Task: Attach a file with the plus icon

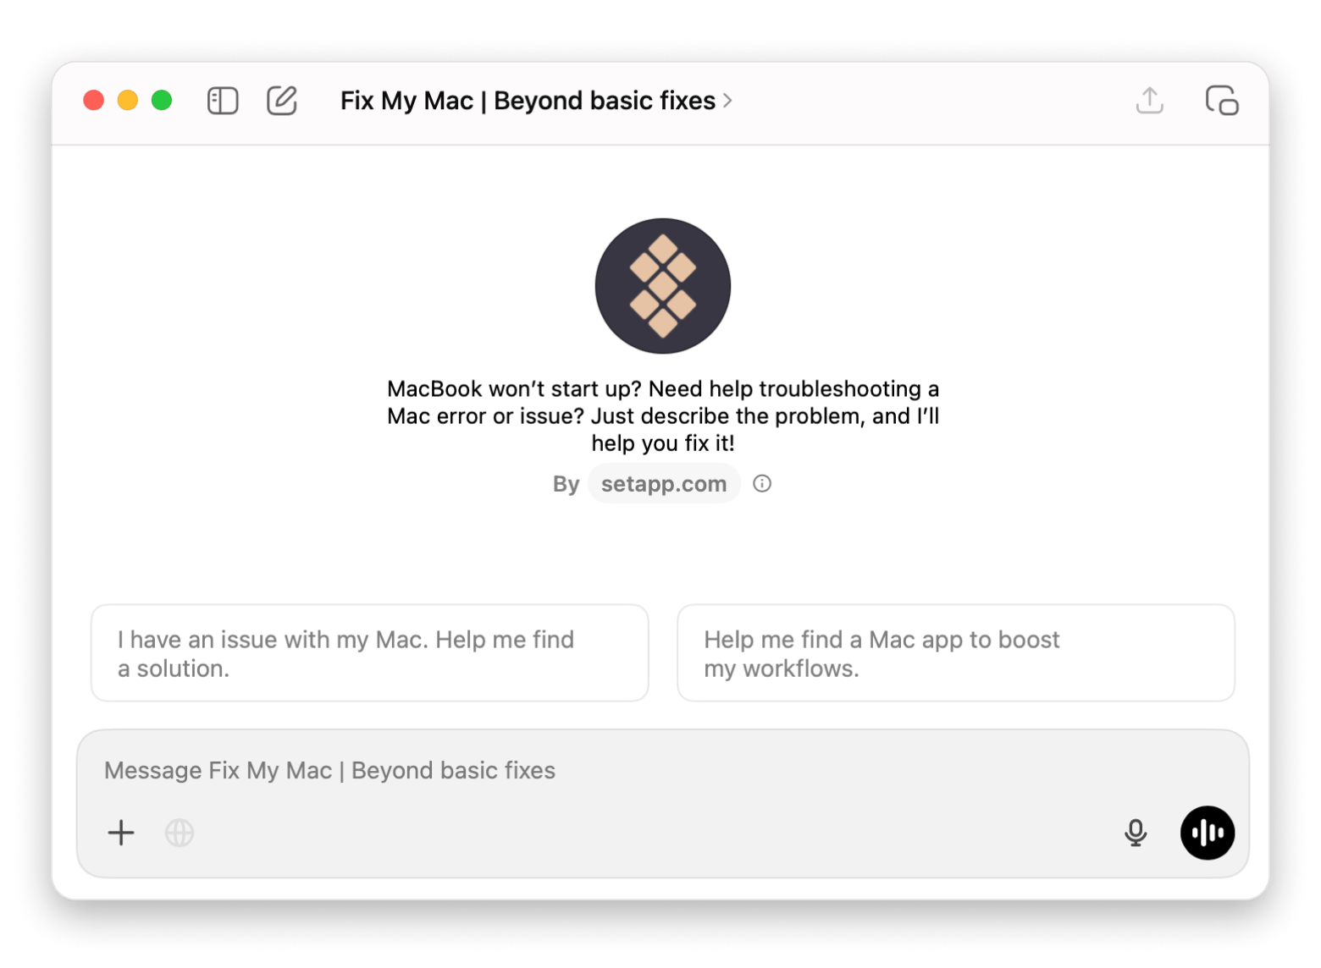Action: 120,833
